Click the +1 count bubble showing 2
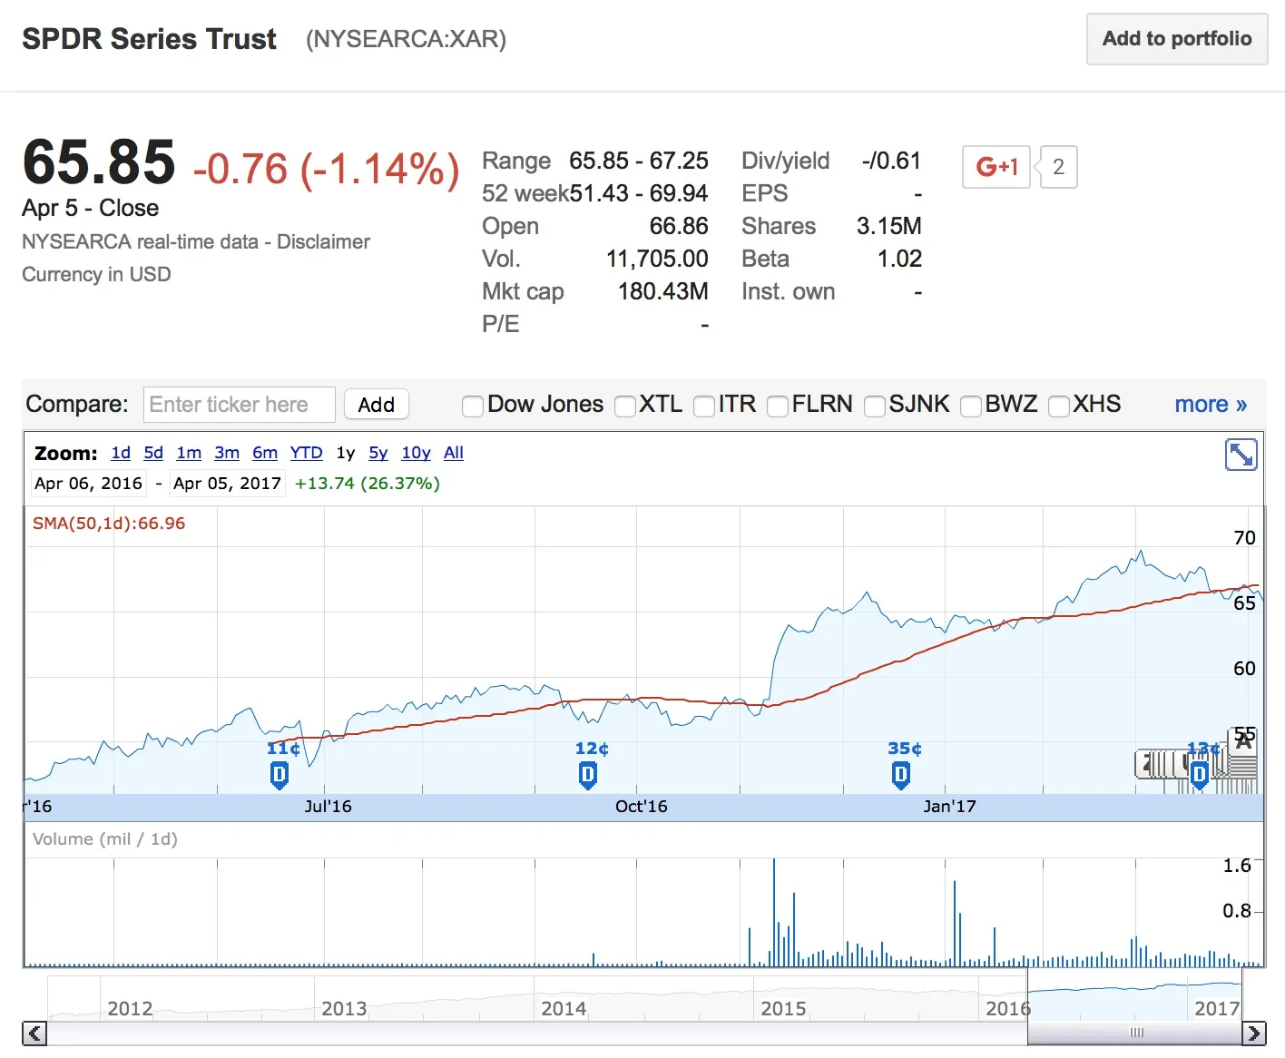The image size is (1285, 1058). [1058, 167]
